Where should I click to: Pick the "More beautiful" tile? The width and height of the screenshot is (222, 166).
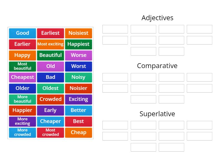click(22, 99)
